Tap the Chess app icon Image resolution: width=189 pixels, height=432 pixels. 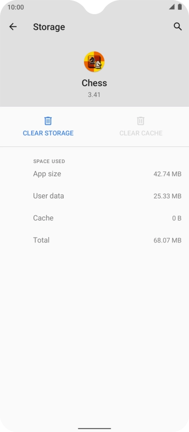(x=94, y=62)
